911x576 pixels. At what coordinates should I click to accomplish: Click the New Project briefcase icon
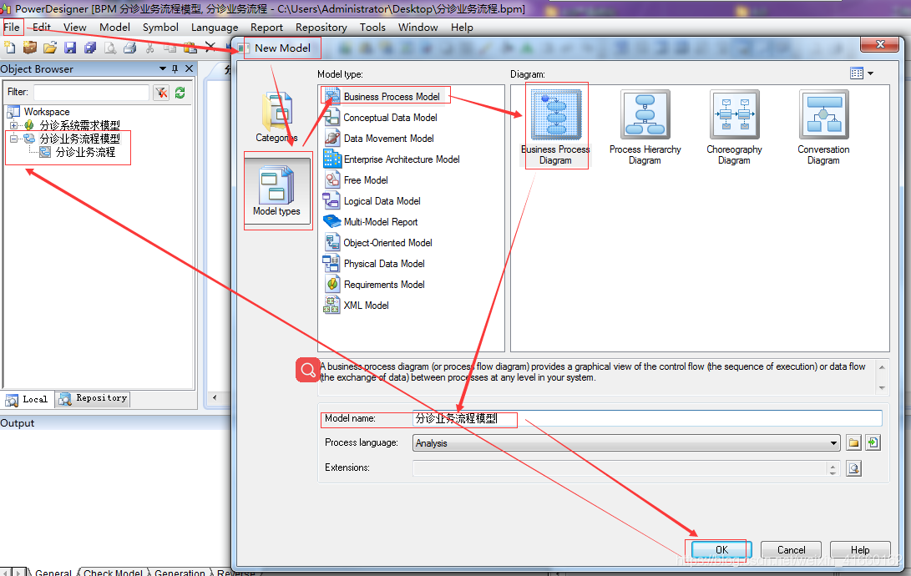[x=29, y=48]
